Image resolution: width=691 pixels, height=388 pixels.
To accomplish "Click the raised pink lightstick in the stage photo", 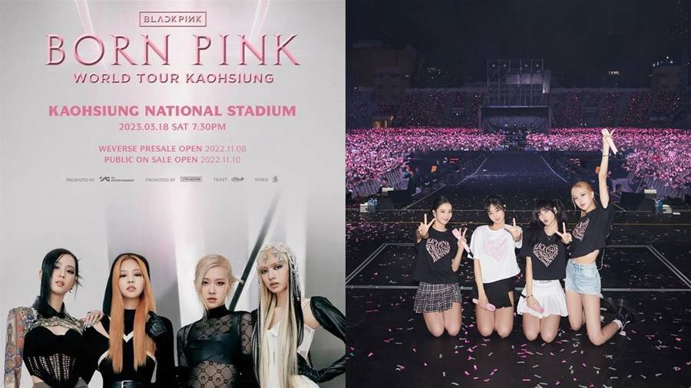I will [609, 140].
